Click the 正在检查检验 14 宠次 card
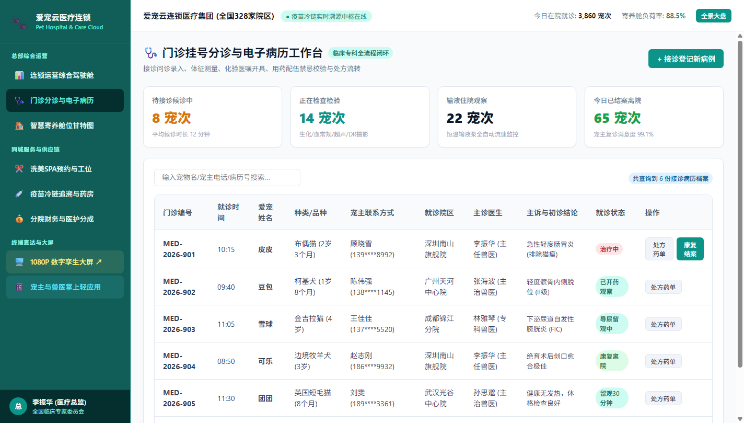744x423 pixels. (x=360, y=117)
